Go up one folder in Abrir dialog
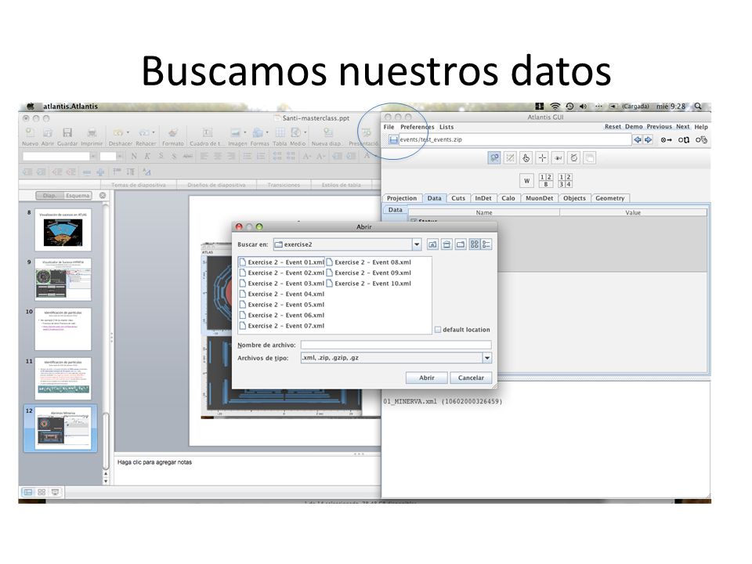 (432, 244)
